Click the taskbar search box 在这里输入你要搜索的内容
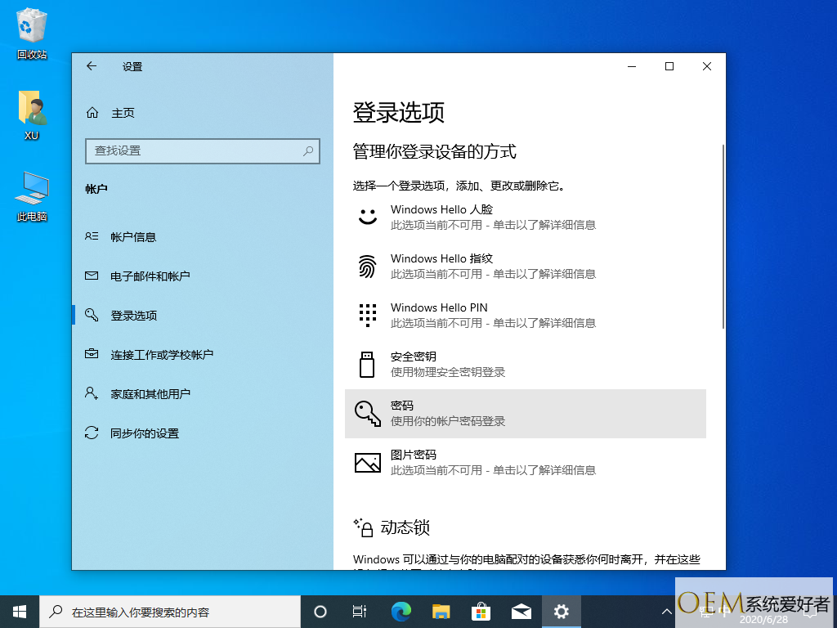Viewport: 837px width, 628px height. click(x=170, y=612)
